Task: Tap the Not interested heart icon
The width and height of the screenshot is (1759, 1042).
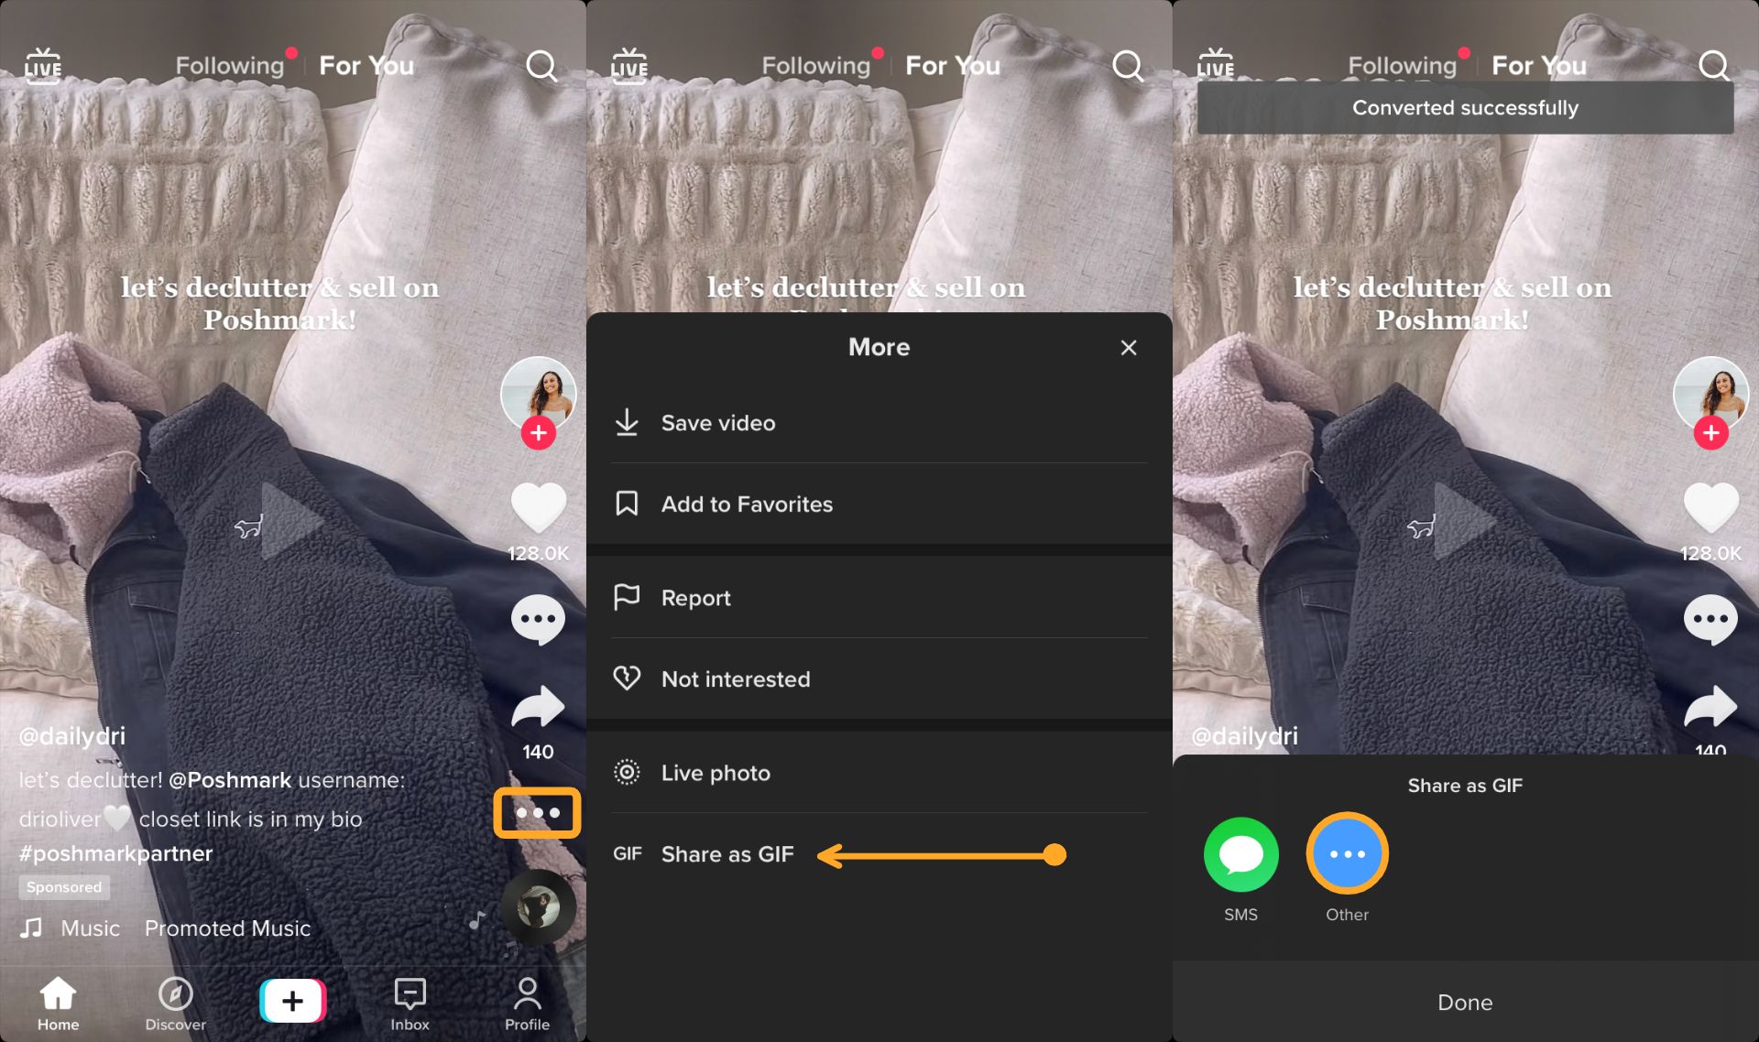Action: (x=625, y=678)
